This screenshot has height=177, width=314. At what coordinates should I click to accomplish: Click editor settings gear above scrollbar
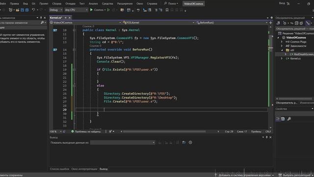point(271,18)
